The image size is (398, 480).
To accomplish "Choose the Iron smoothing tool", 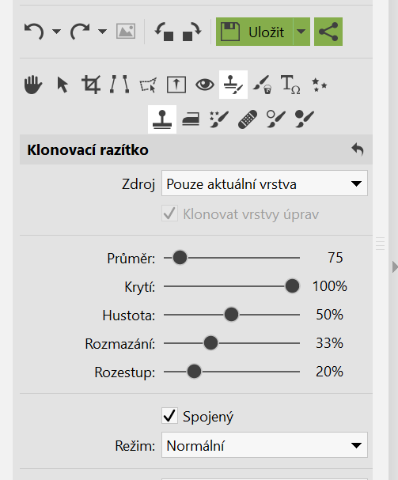I will [191, 119].
